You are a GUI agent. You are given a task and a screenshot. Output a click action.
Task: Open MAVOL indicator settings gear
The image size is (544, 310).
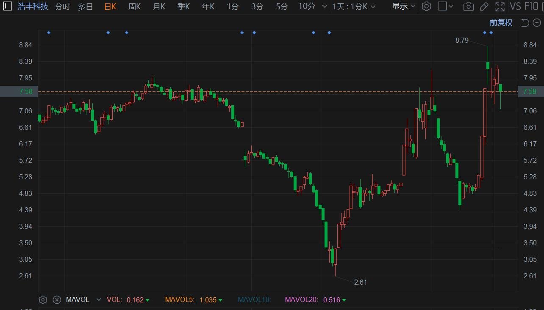[x=43, y=300]
